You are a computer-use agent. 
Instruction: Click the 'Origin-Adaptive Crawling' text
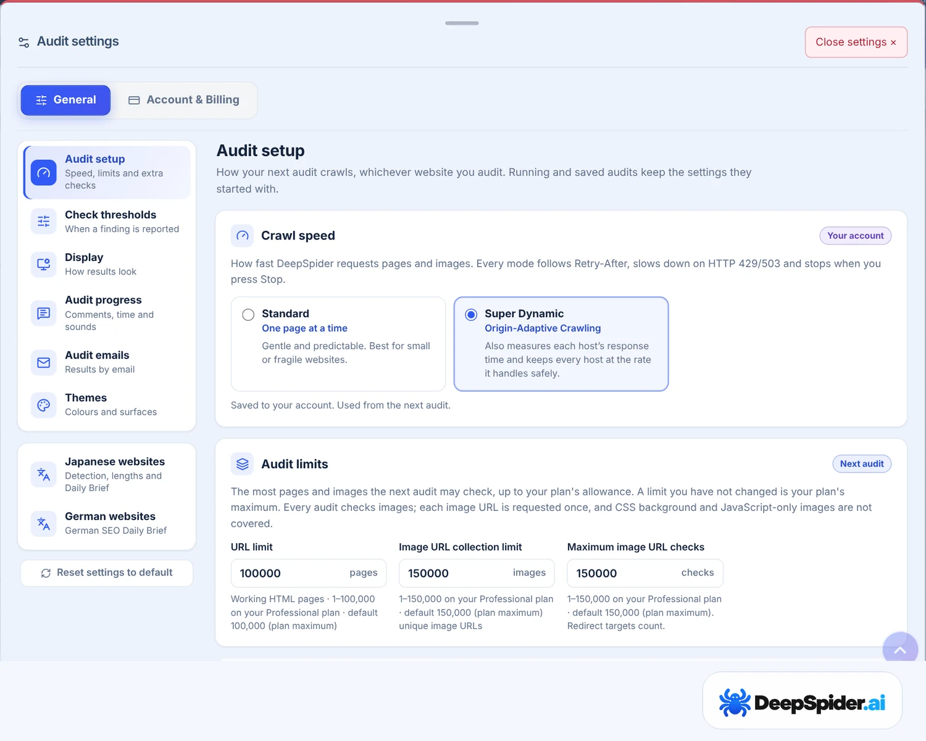(x=543, y=328)
